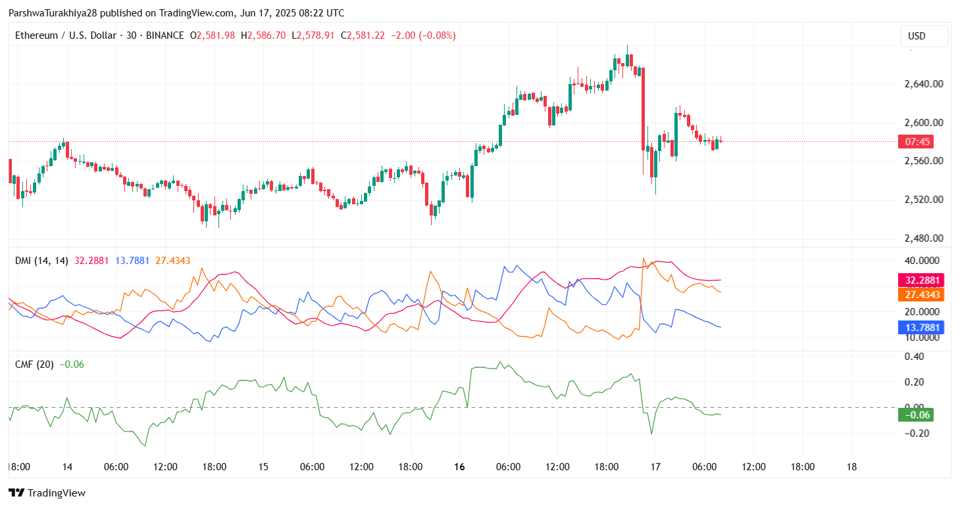
Task: Click the 0.40 CMF scale value
Action: [x=915, y=356]
